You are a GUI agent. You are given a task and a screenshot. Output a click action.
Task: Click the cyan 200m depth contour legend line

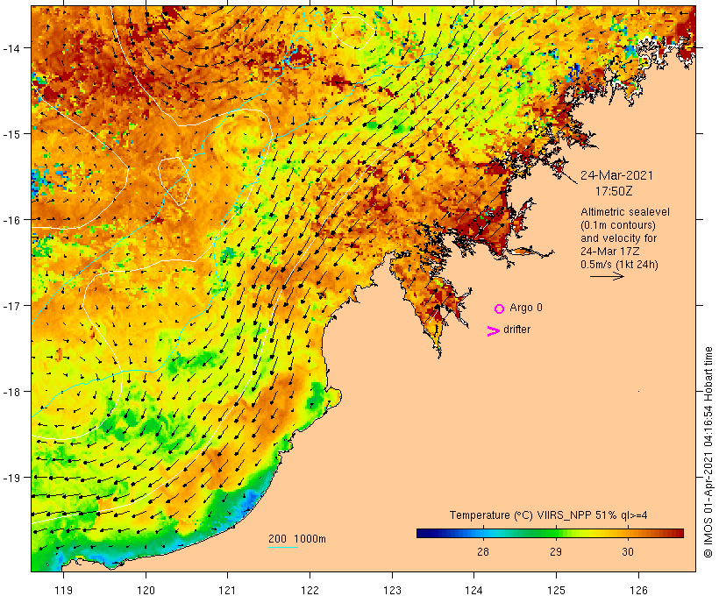pyautogui.click(x=283, y=547)
